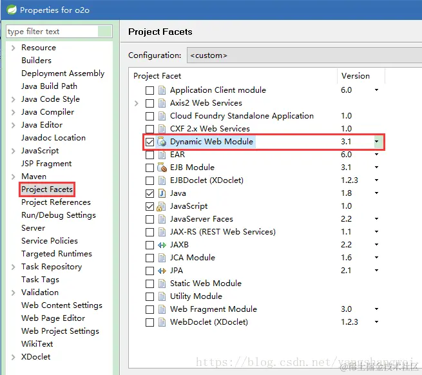Click the Static Web Module document icon
The image size is (422, 375).
coord(162,284)
